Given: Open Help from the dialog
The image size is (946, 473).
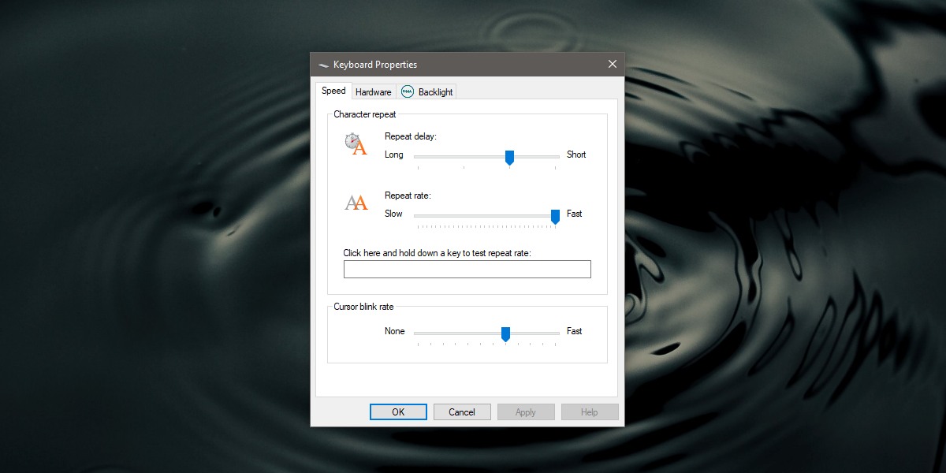Looking at the screenshot, I should 590,412.
